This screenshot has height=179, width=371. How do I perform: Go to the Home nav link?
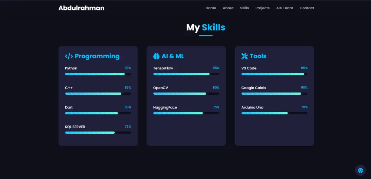click(211, 8)
